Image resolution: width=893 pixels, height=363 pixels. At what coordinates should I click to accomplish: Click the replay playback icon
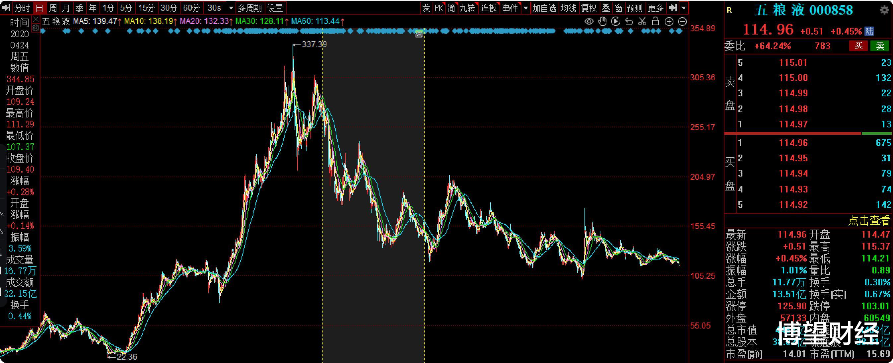[616, 22]
